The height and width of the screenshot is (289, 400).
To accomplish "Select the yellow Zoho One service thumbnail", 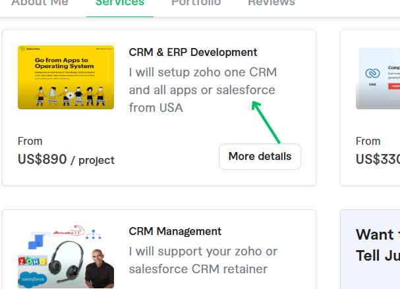I will click(66, 76).
